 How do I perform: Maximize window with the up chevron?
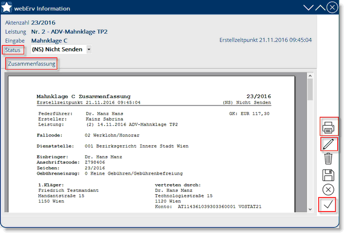pos(320,8)
